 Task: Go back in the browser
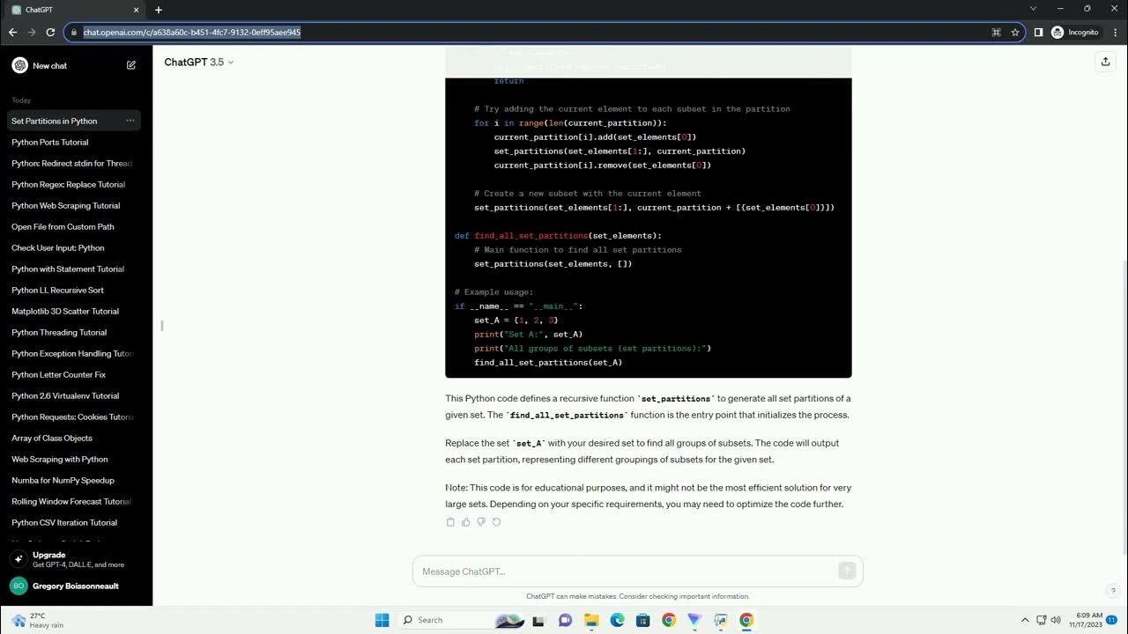click(12, 32)
